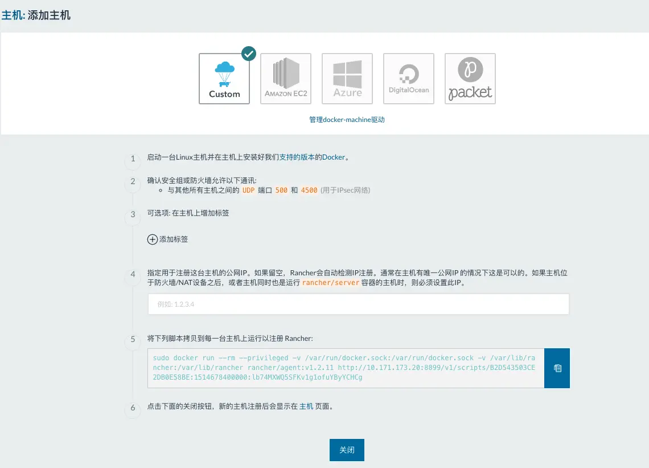Viewport: 649px width, 468px height.
Task: Choose the DigitalOcean driver tile
Action: [x=409, y=78]
